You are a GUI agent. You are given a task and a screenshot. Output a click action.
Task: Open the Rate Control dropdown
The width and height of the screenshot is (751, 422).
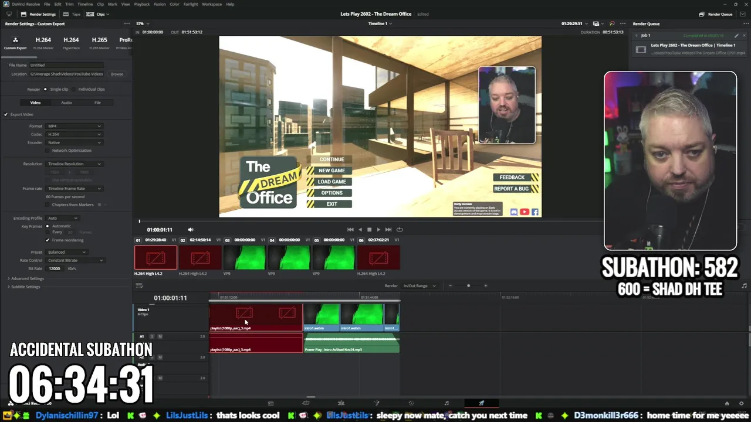(x=75, y=260)
